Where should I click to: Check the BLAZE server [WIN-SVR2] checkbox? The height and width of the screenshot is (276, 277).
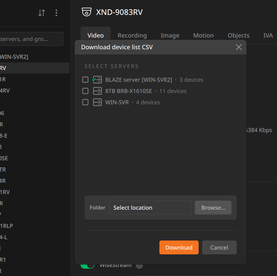[x=85, y=80]
